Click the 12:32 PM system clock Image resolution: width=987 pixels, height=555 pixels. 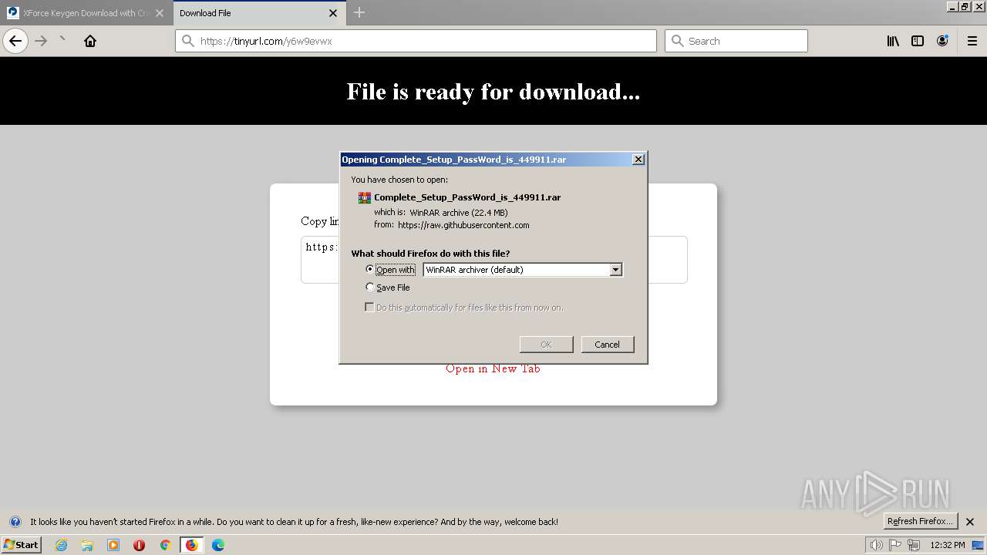[x=948, y=545]
